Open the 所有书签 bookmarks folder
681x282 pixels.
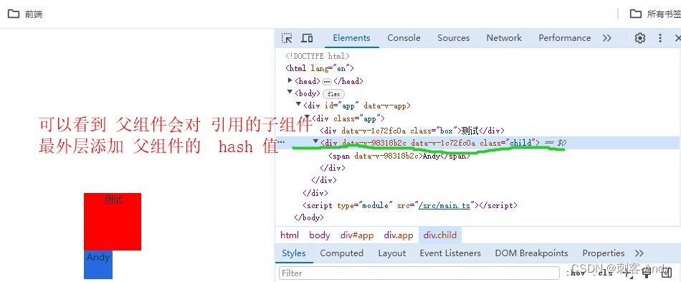coord(655,14)
